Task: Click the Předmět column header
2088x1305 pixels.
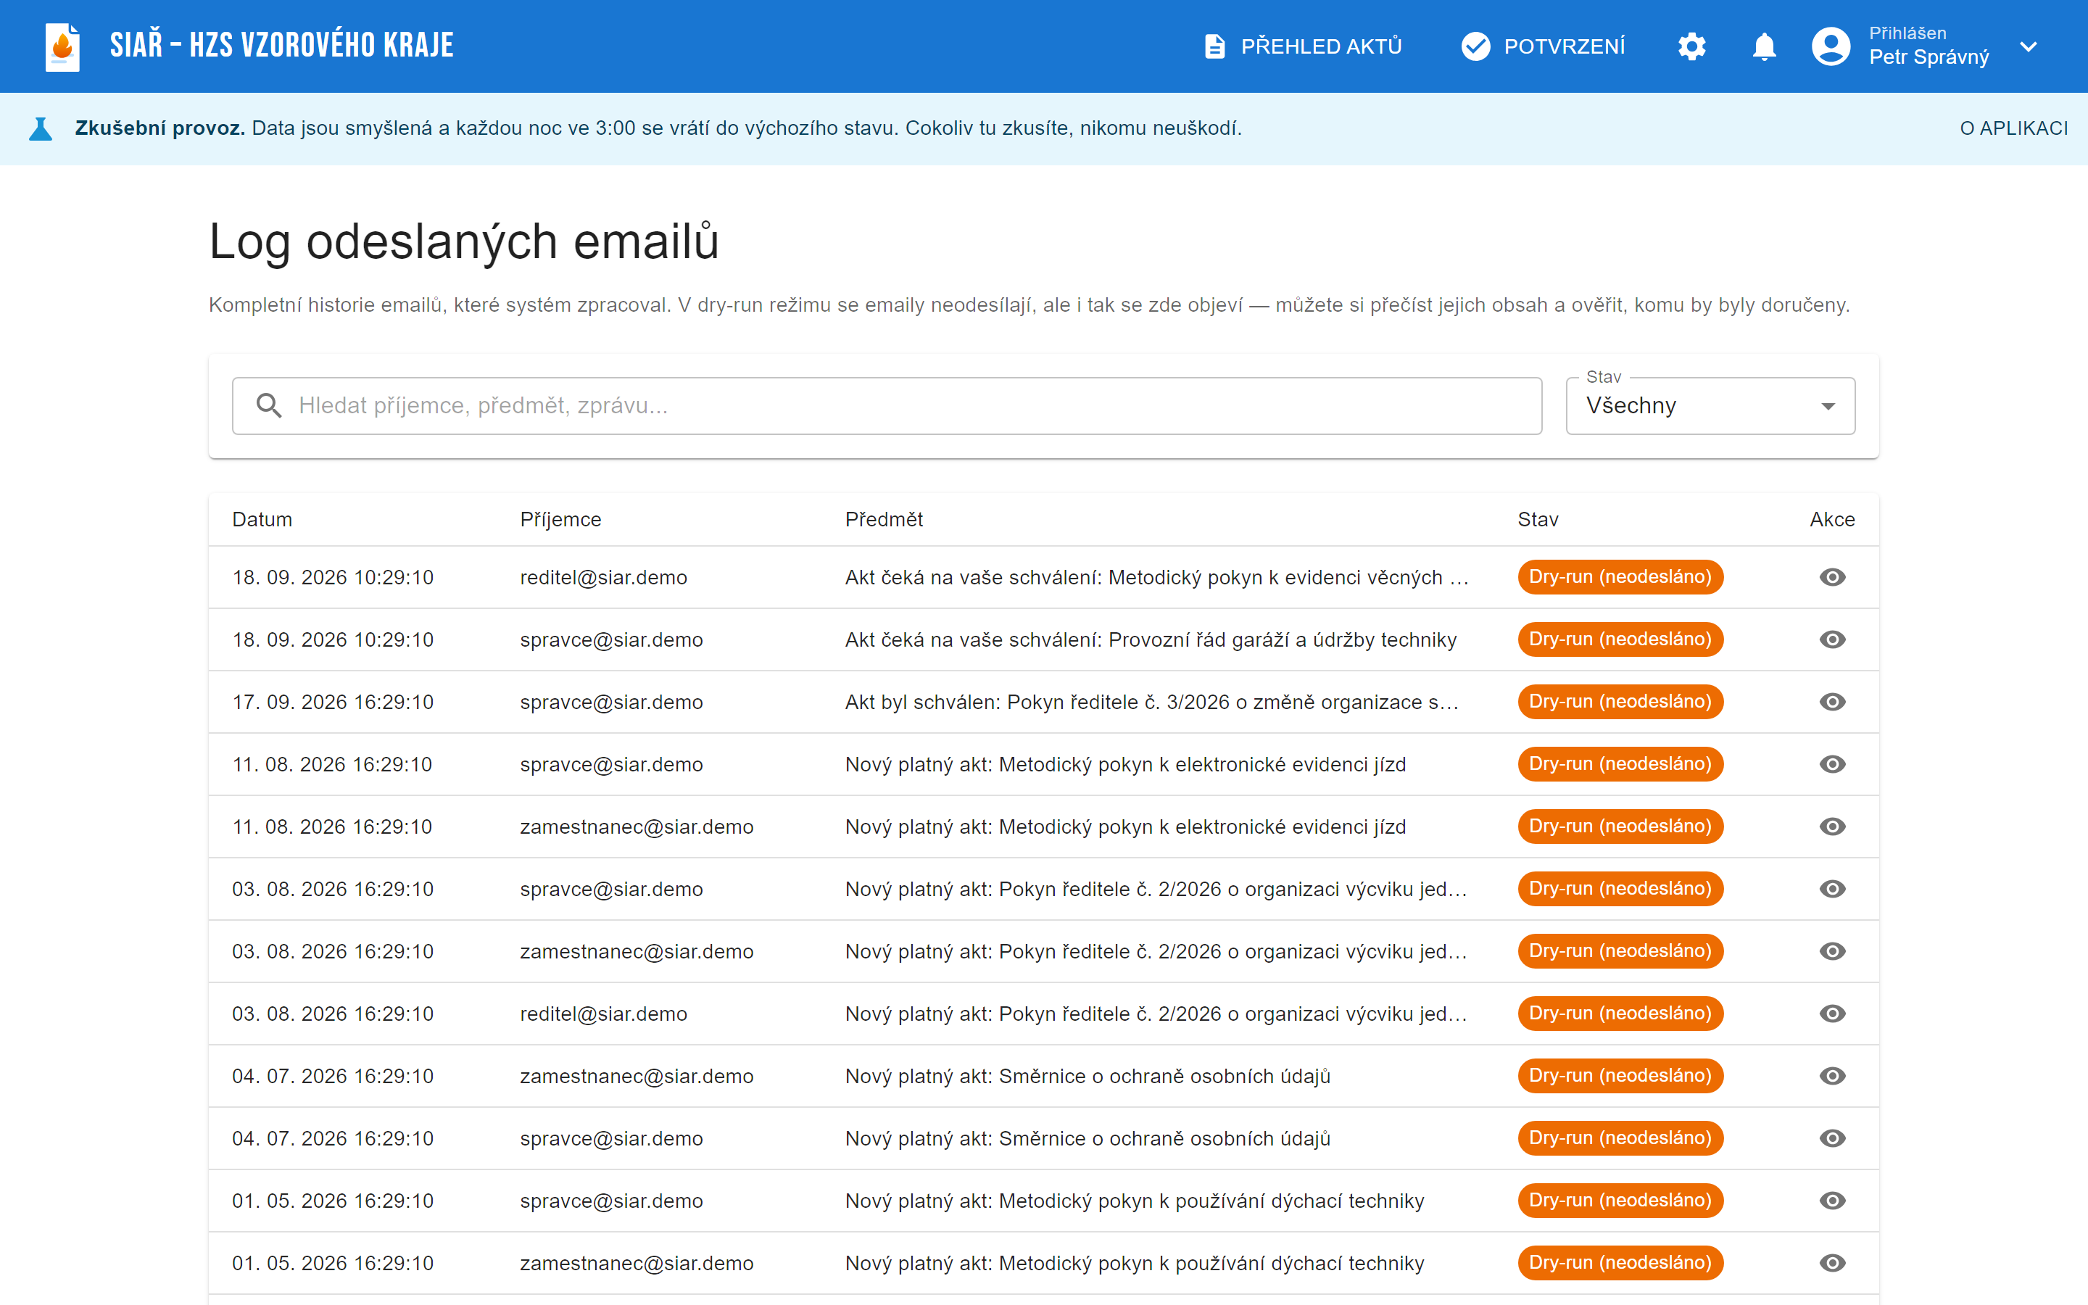Action: [884, 520]
